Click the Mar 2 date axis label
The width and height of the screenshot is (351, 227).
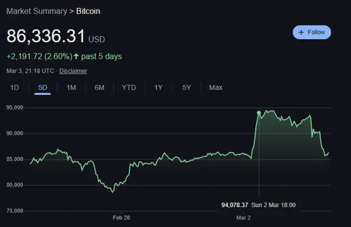[244, 217]
